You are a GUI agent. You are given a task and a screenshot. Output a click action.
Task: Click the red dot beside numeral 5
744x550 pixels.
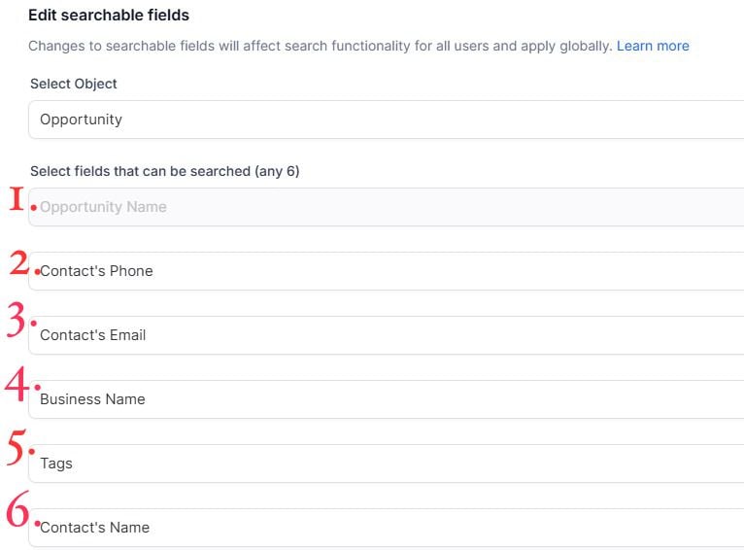point(34,451)
